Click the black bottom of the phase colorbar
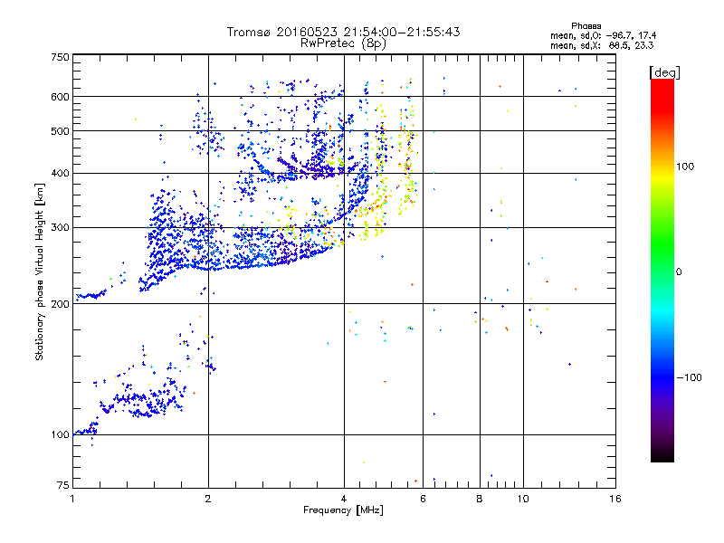The image size is (724, 543). [662, 455]
